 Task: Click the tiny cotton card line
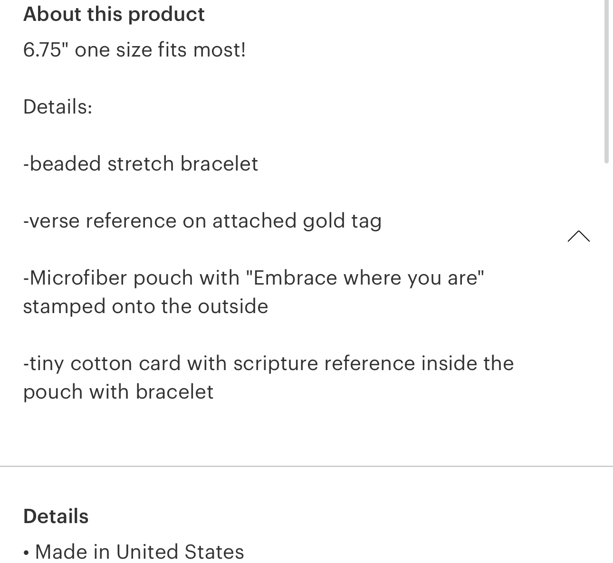(x=268, y=363)
